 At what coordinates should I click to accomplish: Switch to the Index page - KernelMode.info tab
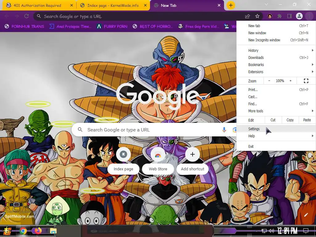pos(113,6)
